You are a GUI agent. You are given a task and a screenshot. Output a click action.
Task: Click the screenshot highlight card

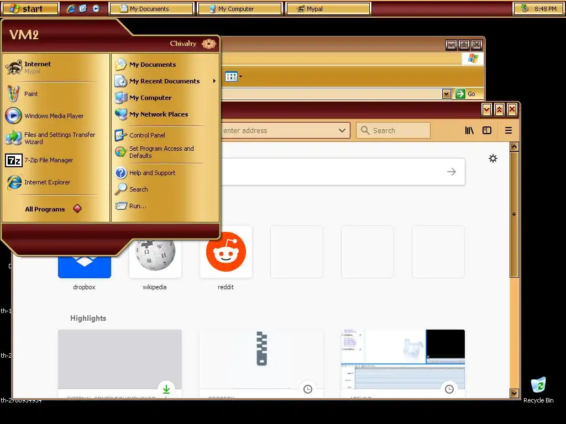pos(403,363)
